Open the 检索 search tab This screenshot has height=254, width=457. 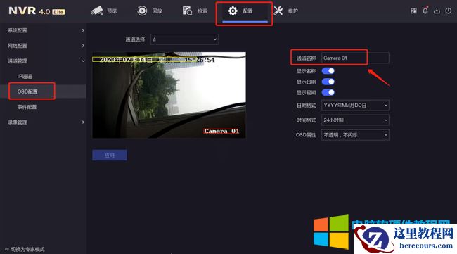point(195,11)
